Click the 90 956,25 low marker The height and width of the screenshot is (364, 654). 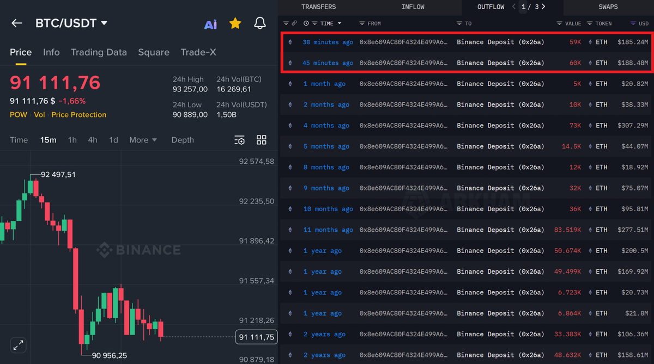point(110,355)
